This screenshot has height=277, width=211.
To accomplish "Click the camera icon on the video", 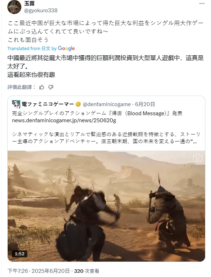I will [x=197, y=158].
